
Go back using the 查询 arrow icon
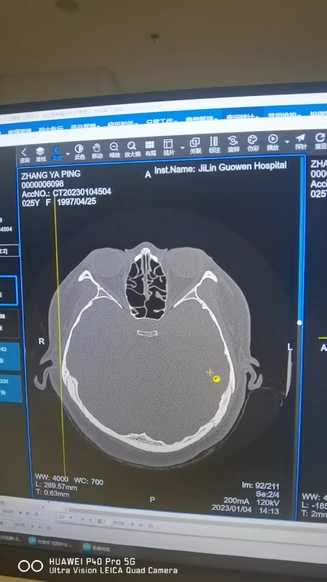pos(24,155)
